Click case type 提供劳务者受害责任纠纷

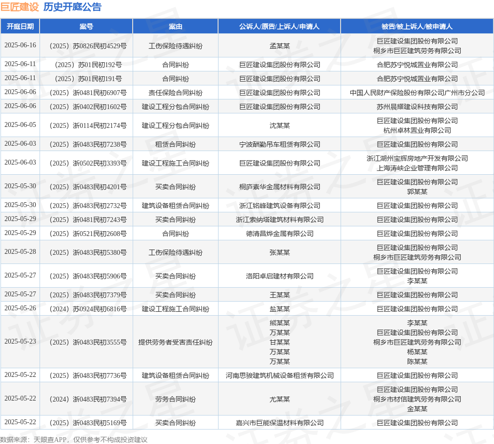click(x=176, y=342)
